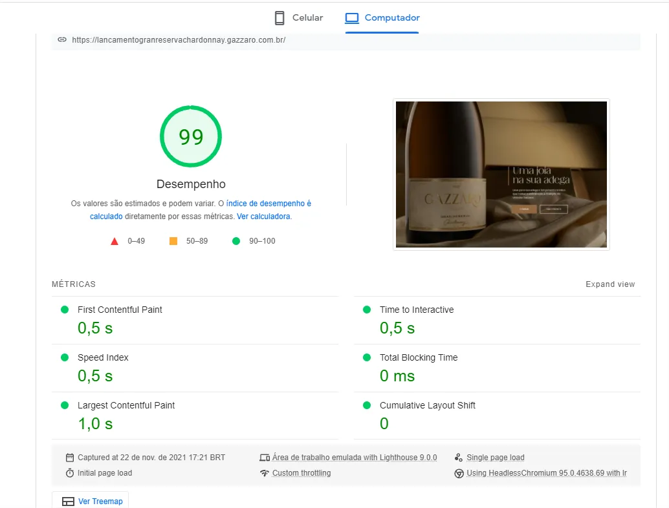Click the phone icon beside Celular
669x508 pixels.
[280, 18]
